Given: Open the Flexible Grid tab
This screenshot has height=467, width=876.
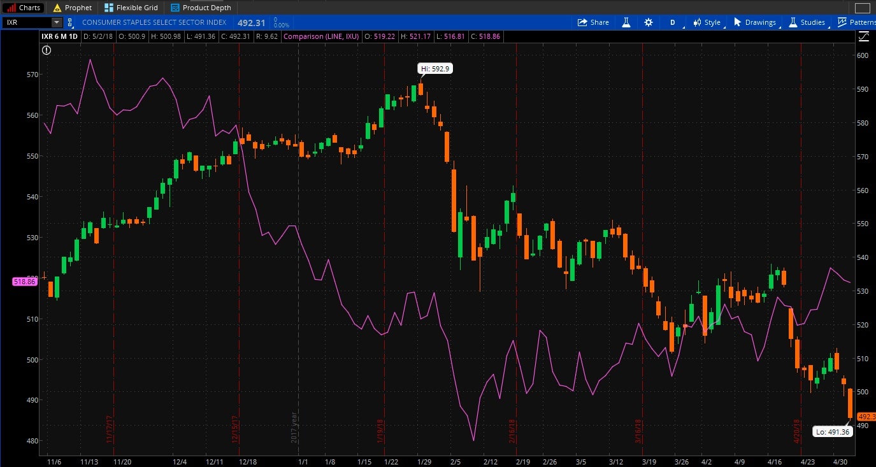Looking at the screenshot, I should (x=131, y=8).
